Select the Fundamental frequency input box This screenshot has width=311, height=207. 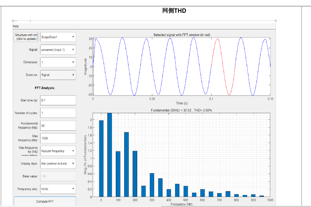58,126
